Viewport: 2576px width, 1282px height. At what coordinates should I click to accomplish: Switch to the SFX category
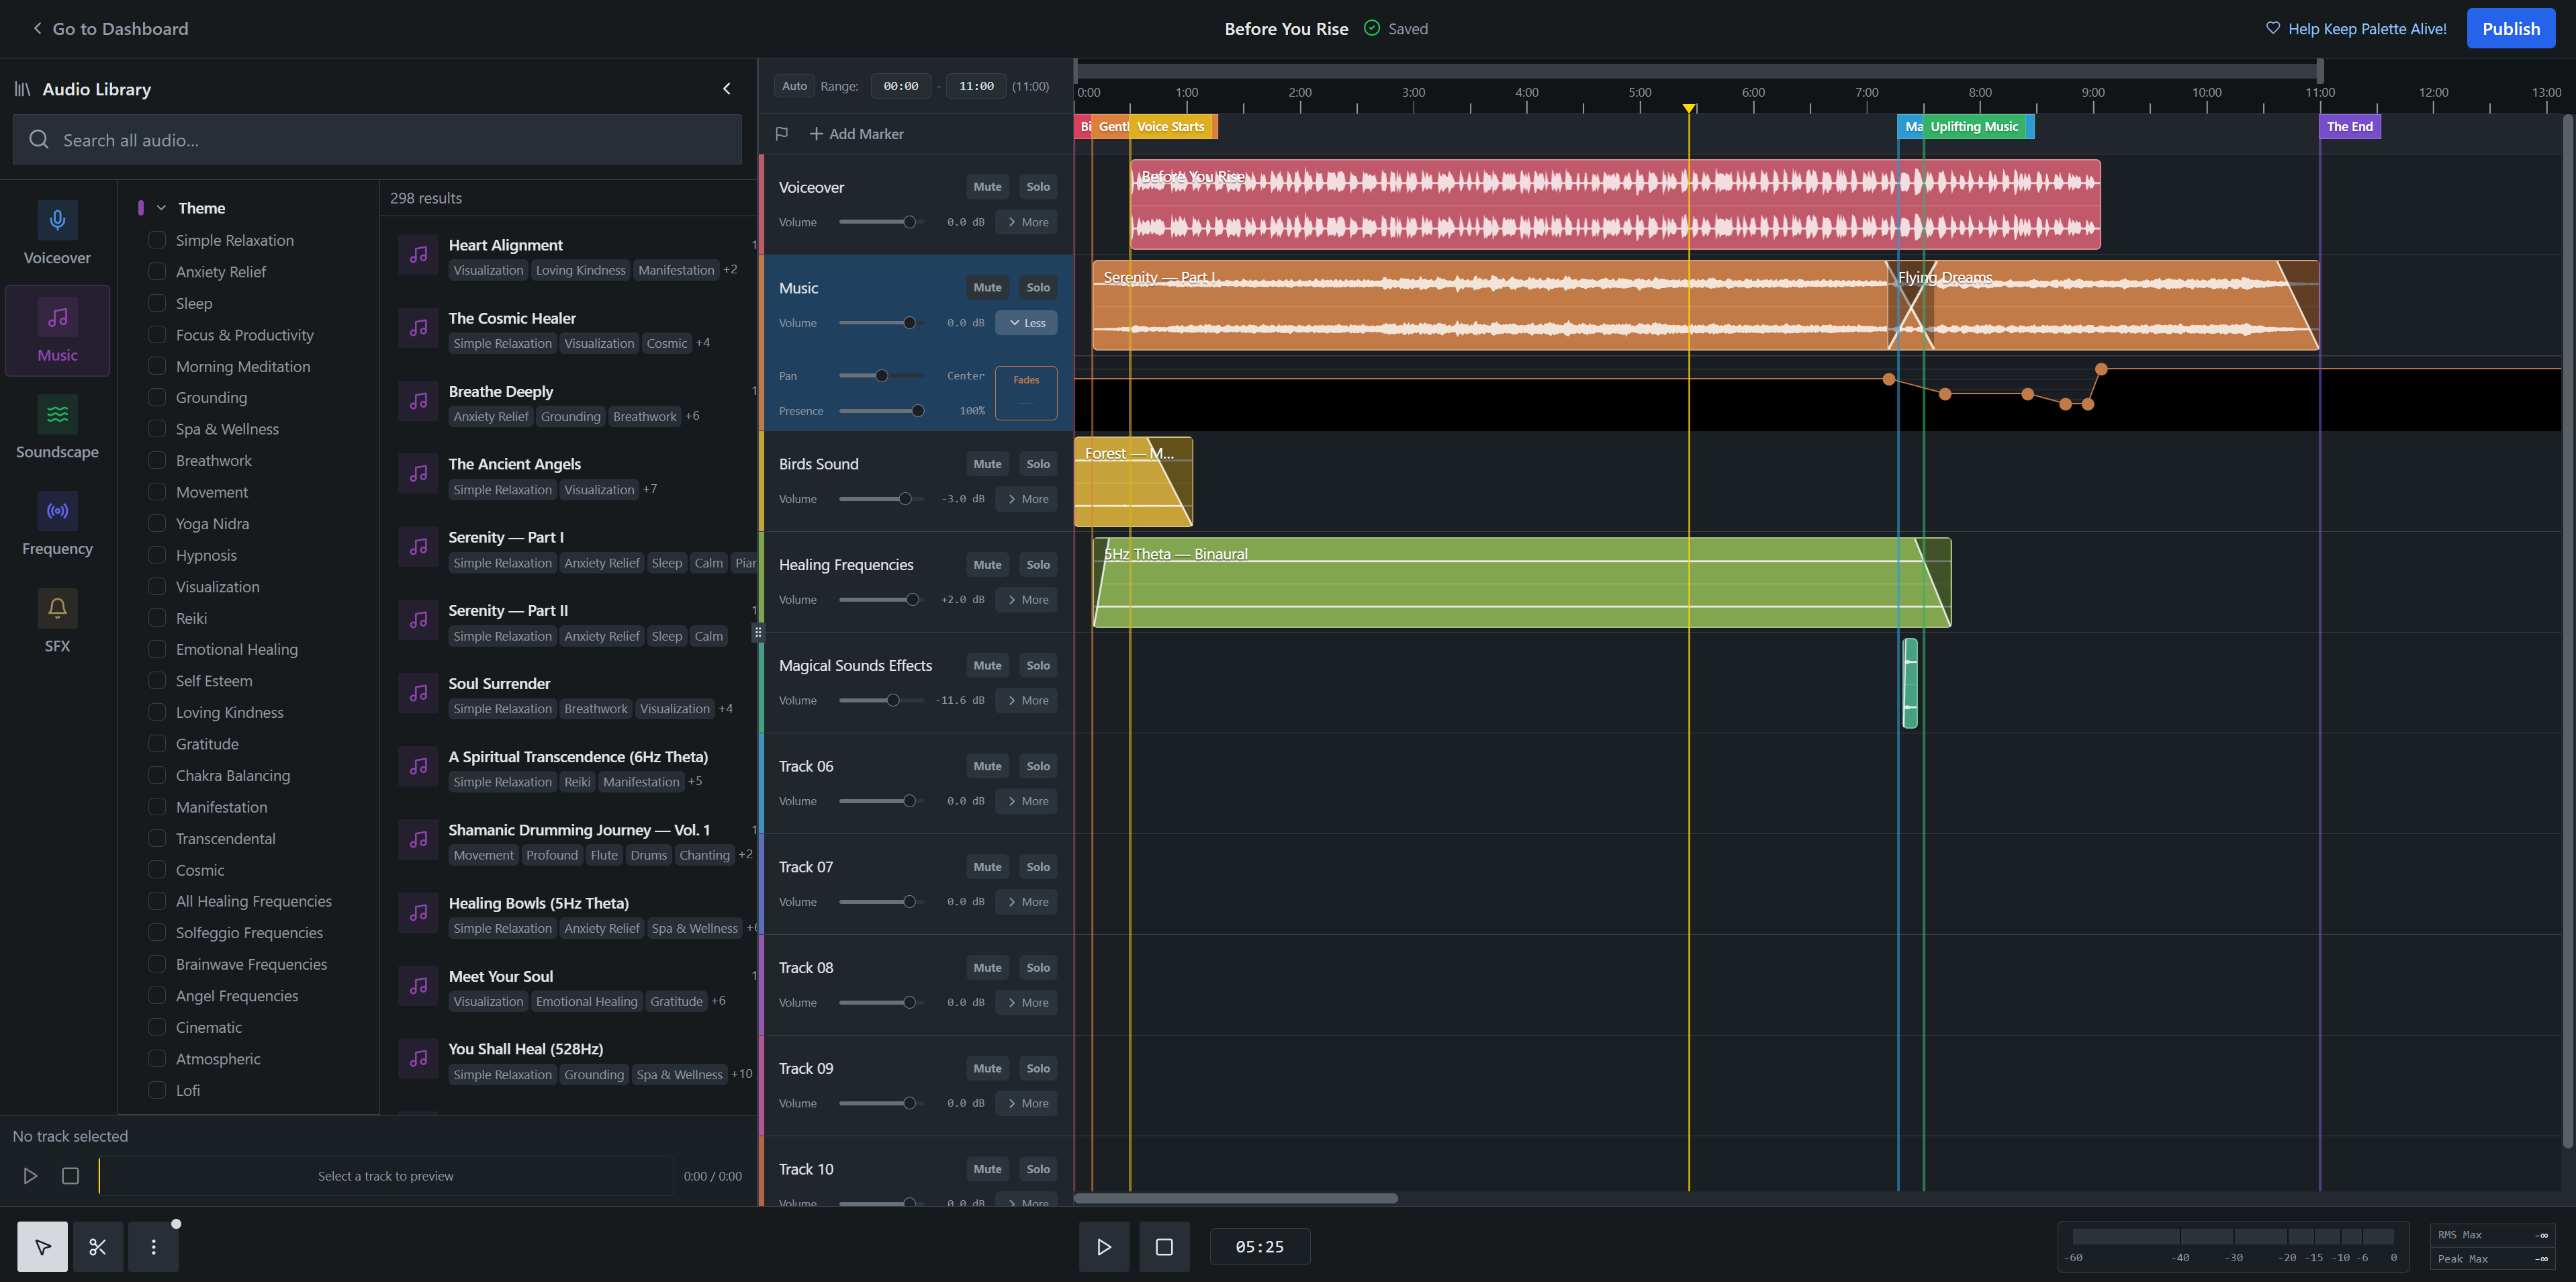click(57, 621)
